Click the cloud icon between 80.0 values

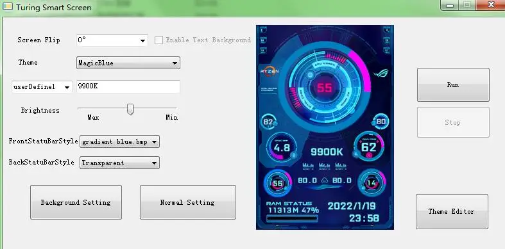[325, 181]
